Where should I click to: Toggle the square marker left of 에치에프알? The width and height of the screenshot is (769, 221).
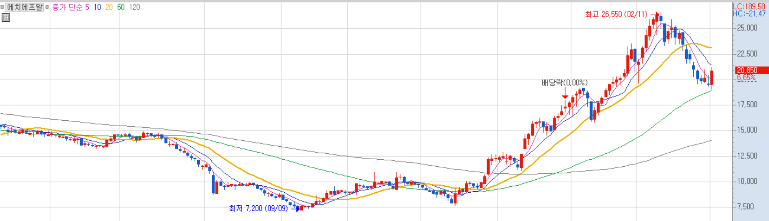click(2, 7)
